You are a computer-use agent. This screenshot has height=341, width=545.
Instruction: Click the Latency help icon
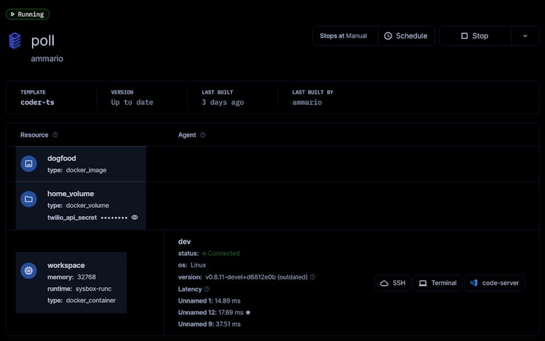(207, 289)
